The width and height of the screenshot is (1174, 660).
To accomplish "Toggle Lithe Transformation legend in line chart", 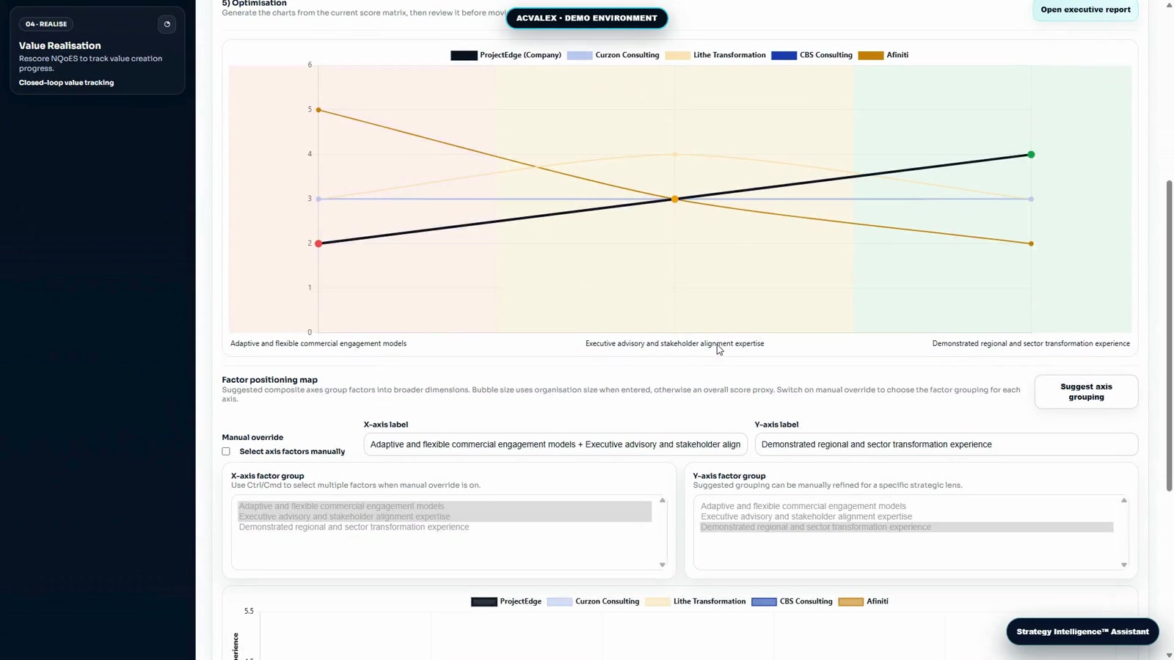I will [715, 55].
